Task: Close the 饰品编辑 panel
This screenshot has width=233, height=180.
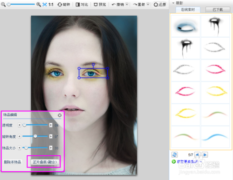Action: (x=60, y=115)
